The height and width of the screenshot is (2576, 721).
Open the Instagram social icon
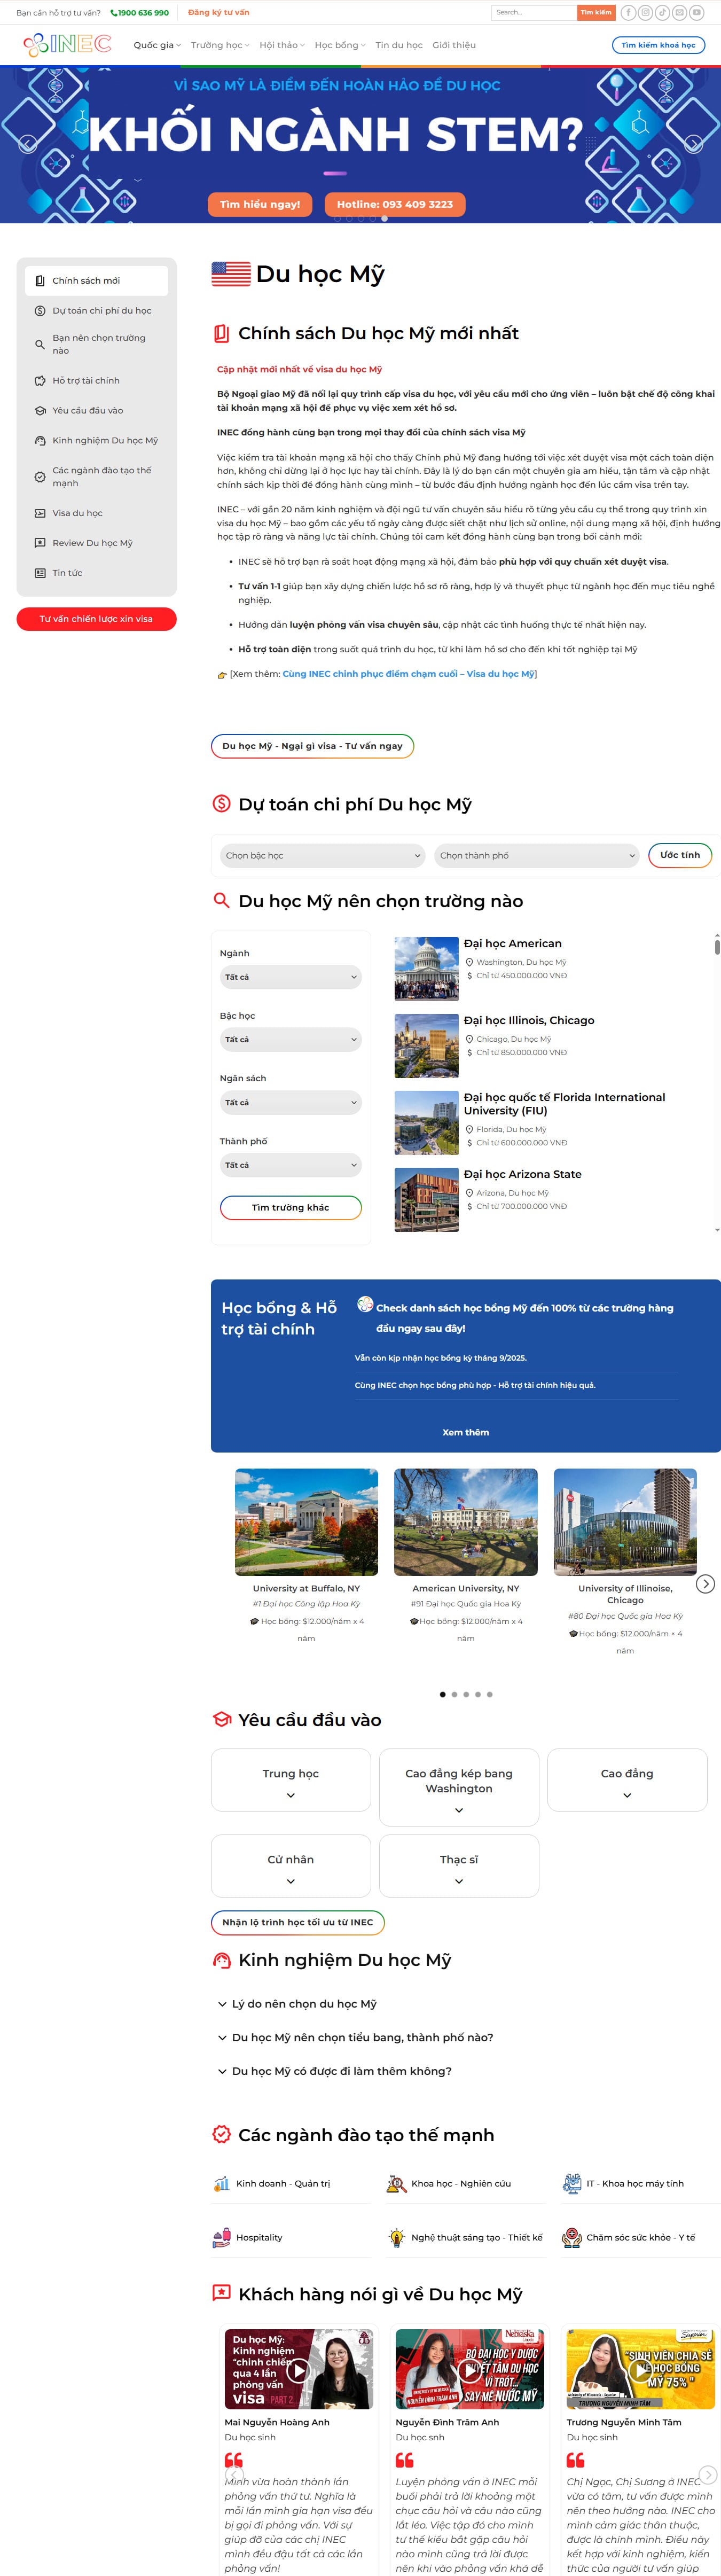click(645, 13)
